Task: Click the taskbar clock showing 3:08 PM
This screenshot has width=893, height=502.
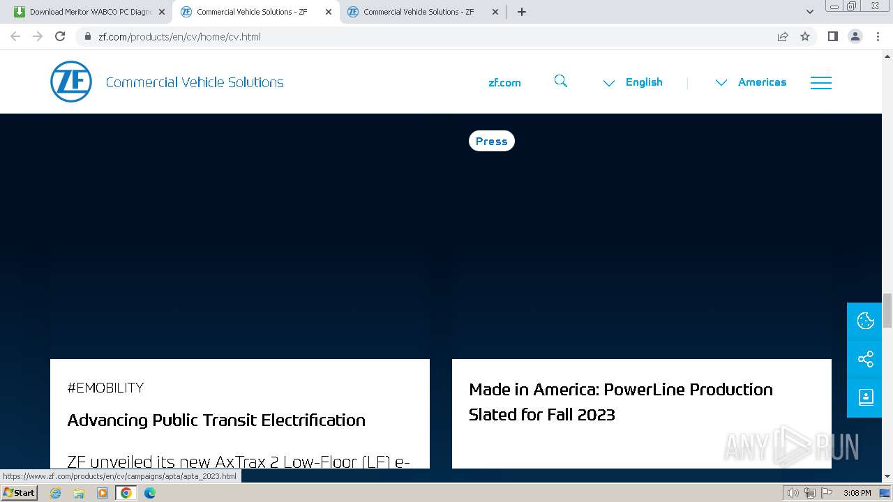Action: 857,493
